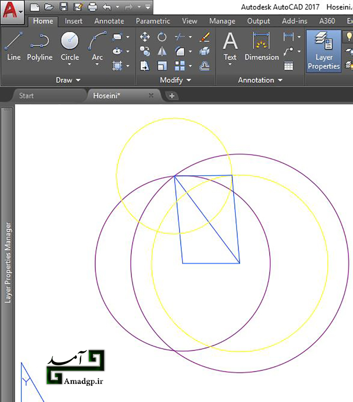The height and width of the screenshot is (402, 353).
Task: Click the Erase tool icon
Action: pyautogui.click(x=205, y=37)
